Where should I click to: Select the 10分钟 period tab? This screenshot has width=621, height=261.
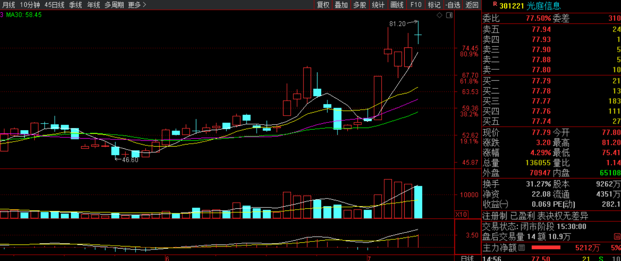coord(30,5)
